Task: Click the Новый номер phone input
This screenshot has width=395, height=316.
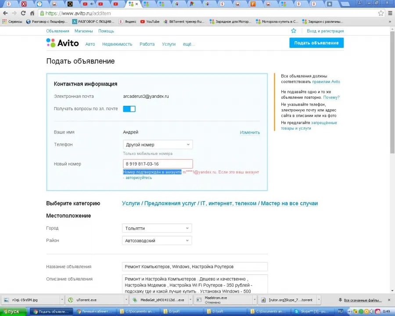Action: point(158,164)
